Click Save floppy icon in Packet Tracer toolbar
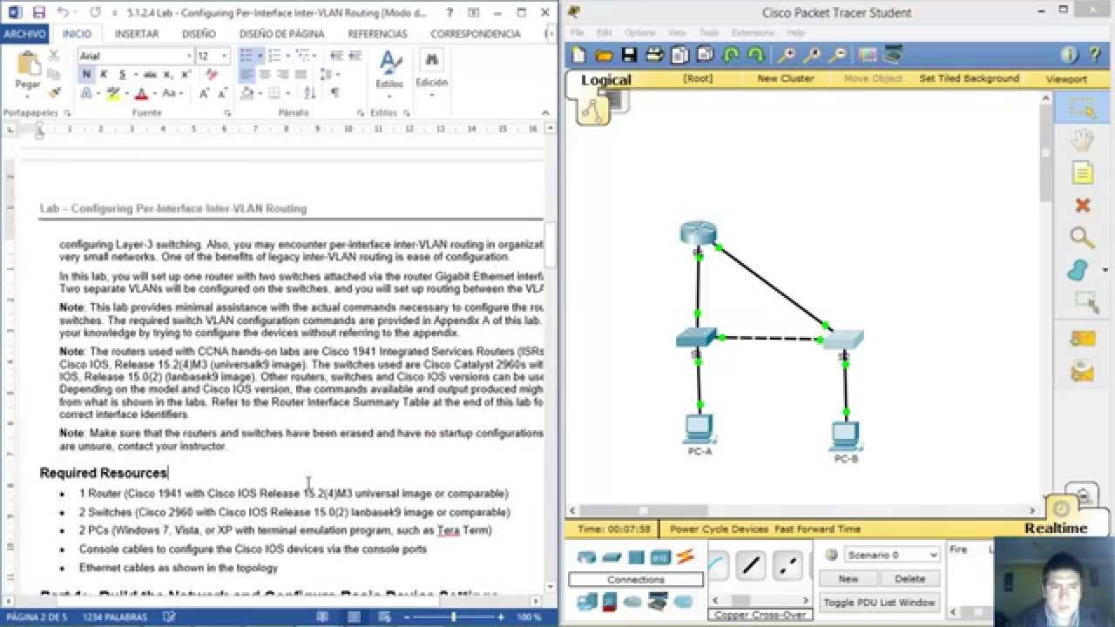The image size is (1115, 627). [x=629, y=55]
